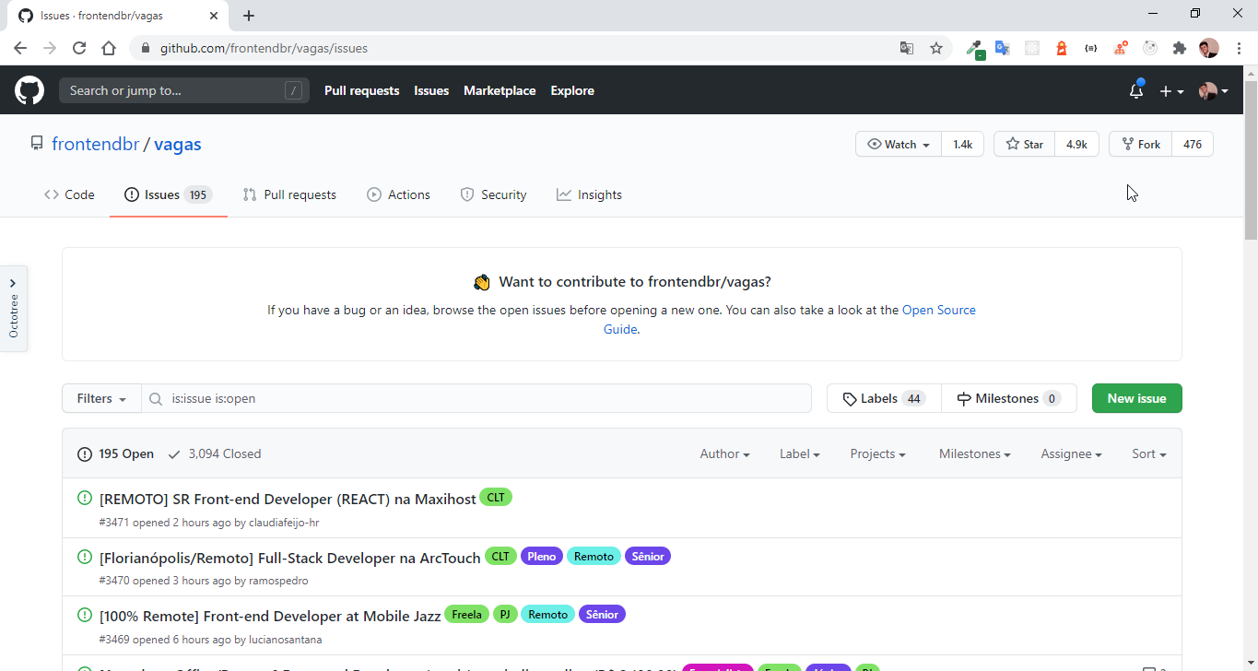This screenshot has width=1258, height=671.
Task: Open the GitHub home logo
Action: [29, 90]
